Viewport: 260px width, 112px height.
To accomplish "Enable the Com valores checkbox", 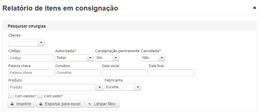I will [x=11, y=96].
